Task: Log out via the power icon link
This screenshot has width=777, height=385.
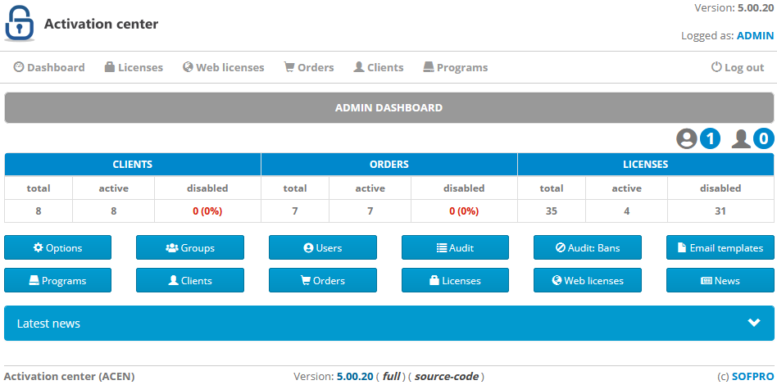Action: (x=738, y=67)
